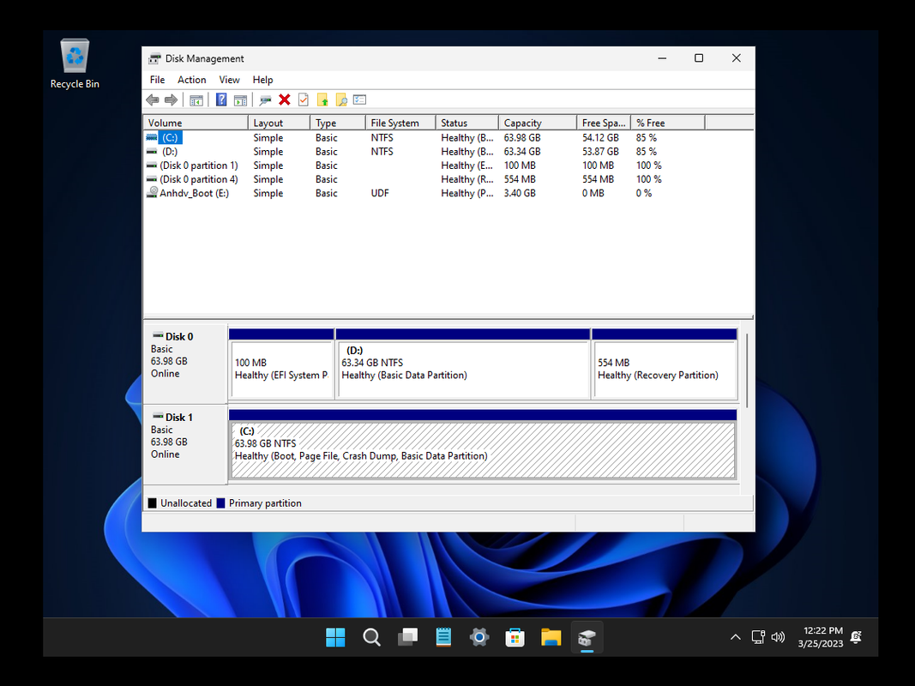Screen dimensions: 915x686
Task: Click the 3.40 GB capacity cell
Action: (x=520, y=194)
